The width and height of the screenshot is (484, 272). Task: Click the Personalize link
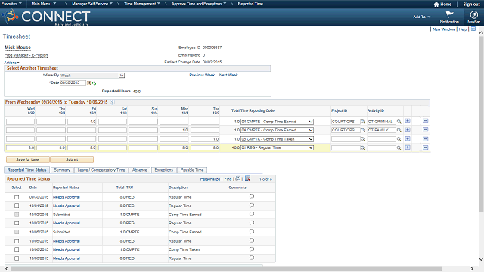click(210, 179)
